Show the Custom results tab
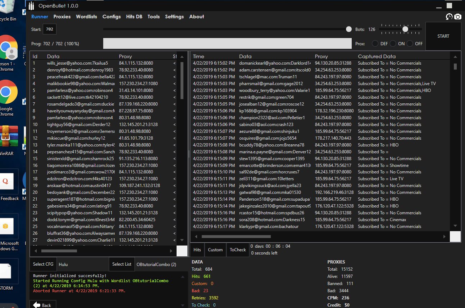 point(215,250)
